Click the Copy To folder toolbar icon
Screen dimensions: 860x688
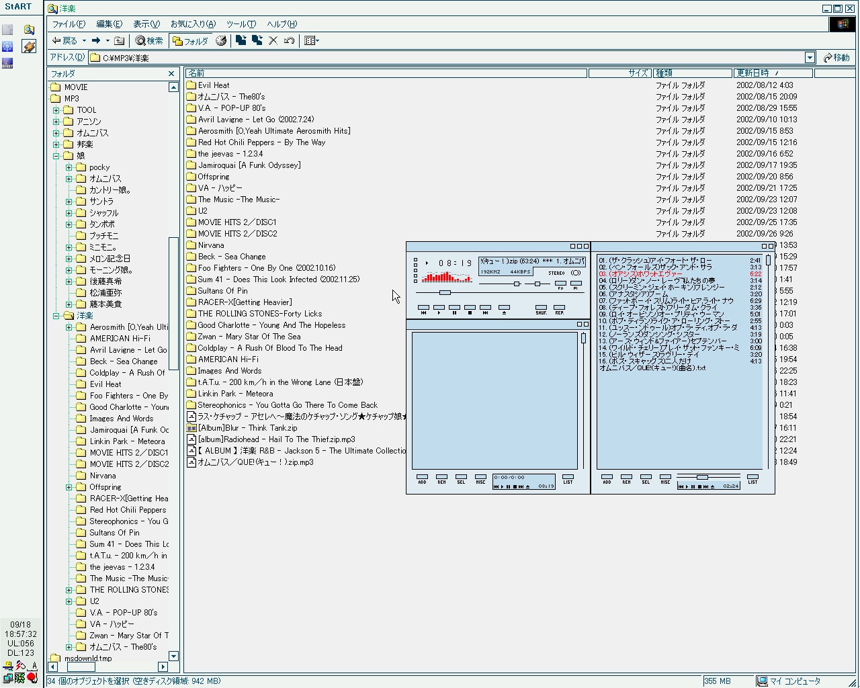[257, 41]
